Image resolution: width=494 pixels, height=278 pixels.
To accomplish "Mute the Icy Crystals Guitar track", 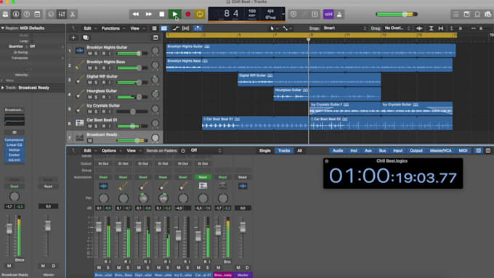I will click(x=90, y=112).
